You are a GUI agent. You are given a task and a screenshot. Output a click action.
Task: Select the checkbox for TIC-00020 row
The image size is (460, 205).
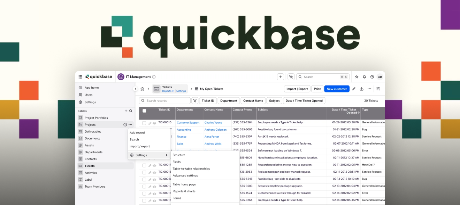144,179
